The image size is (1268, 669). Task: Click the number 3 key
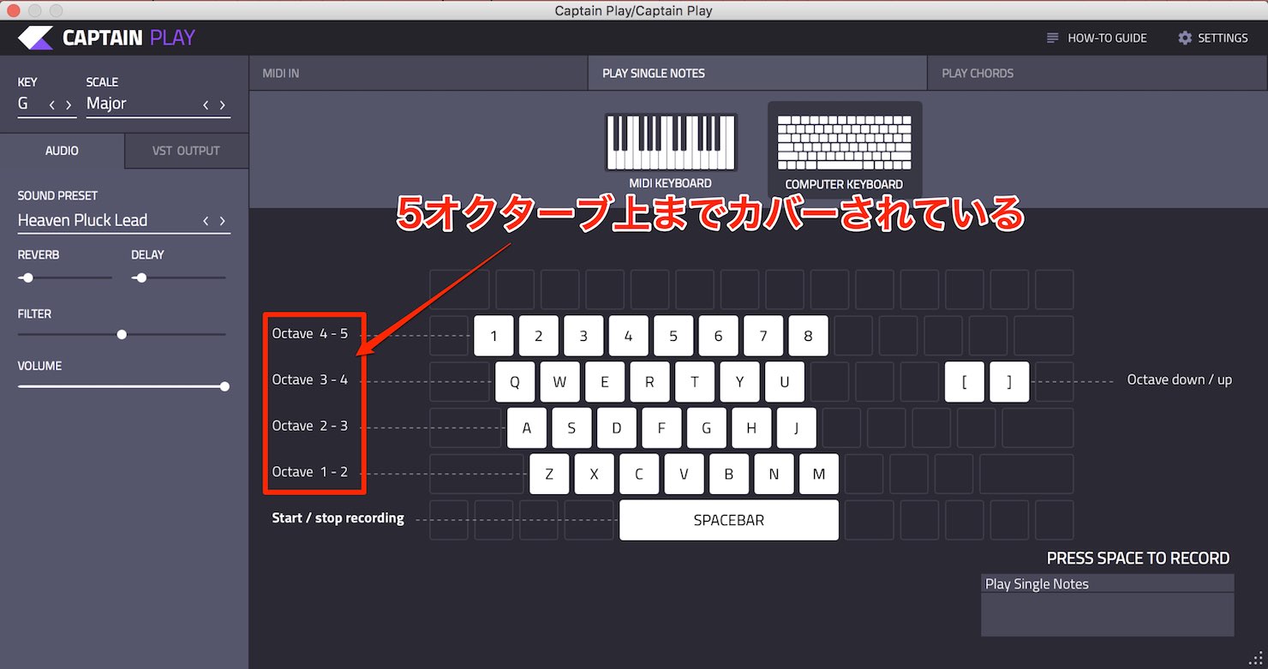(x=583, y=336)
